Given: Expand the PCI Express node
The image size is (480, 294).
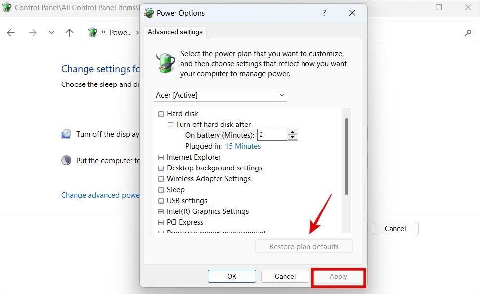Looking at the screenshot, I should tap(161, 223).
